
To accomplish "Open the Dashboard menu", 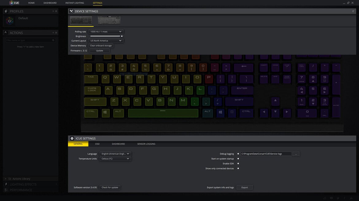I will [x=50, y=3].
